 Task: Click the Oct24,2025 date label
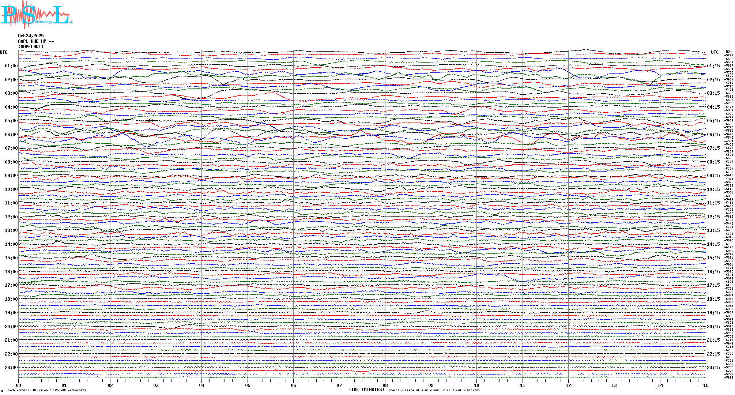point(31,36)
